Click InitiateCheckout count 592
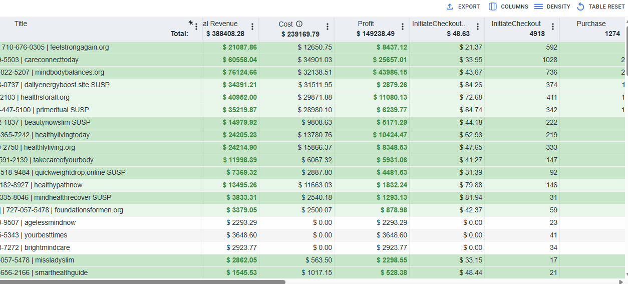Screen dimensions: 628x284 tap(551, 47)
